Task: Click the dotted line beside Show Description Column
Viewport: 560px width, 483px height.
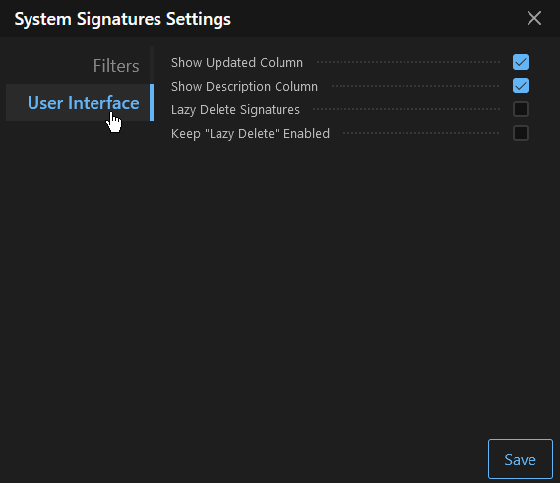Action: coord(415,86)
